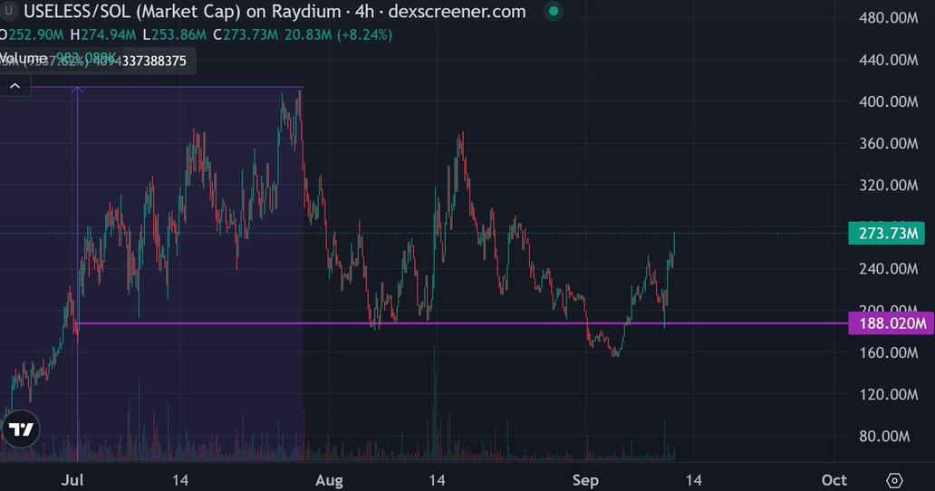Click the 360.00M price axis label
The width and height of the screenshot is (935, 491).
click(889, 143)
